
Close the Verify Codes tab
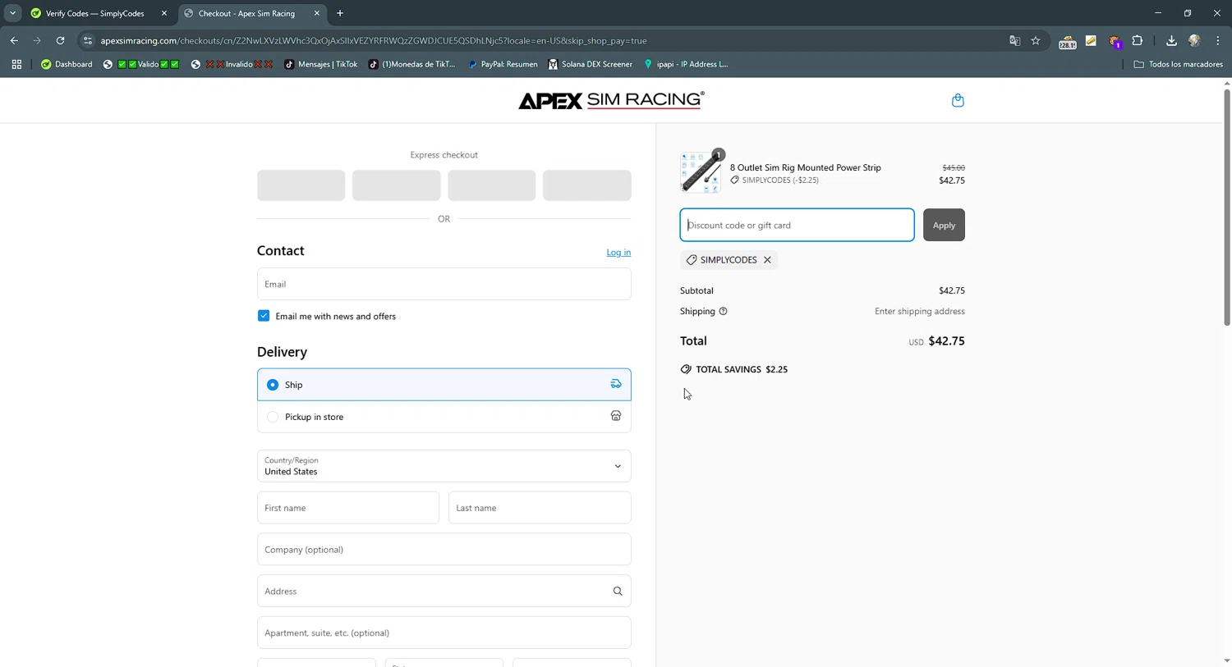tap(164, 13)
